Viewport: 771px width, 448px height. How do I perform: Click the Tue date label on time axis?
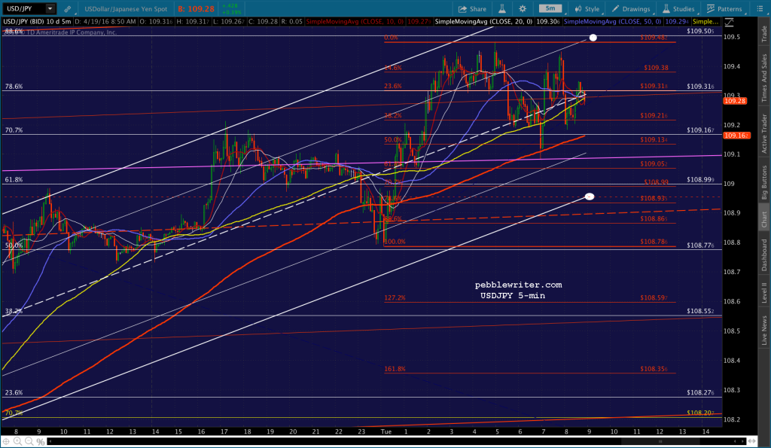(x=386, y=431)
